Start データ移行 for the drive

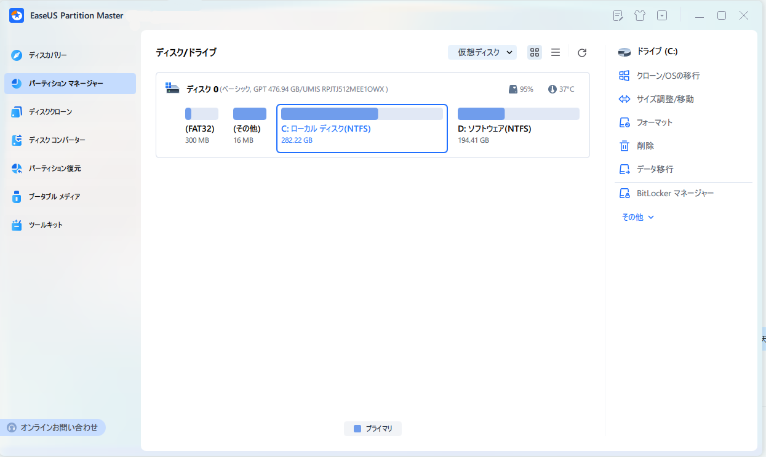pyautogui.click(x=655, y=169)
